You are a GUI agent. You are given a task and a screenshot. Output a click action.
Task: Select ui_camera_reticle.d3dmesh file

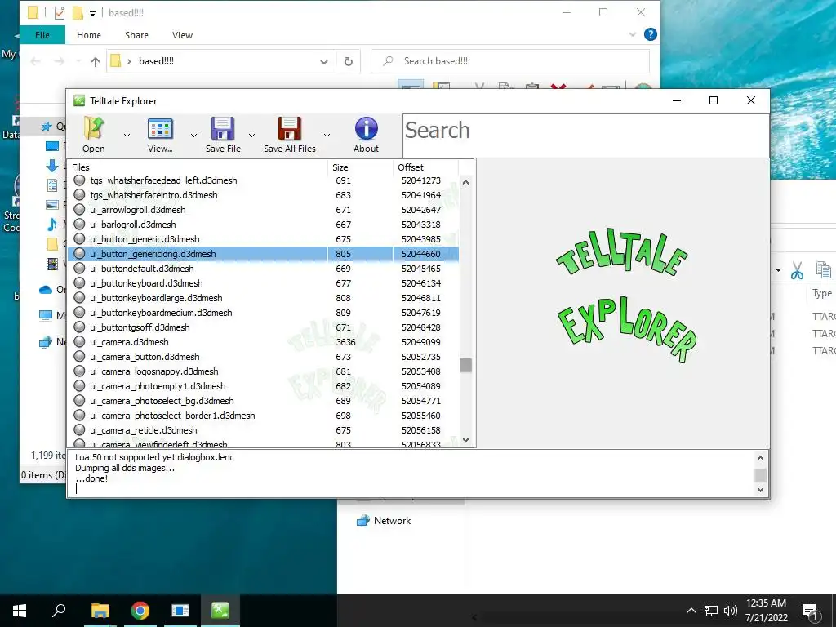[263, 429]
